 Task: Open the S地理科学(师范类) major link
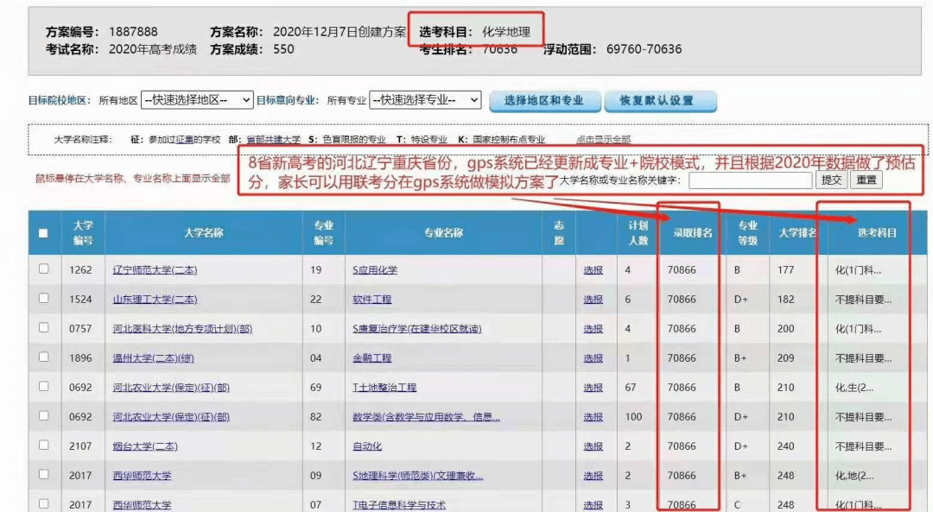pos(418,476)
